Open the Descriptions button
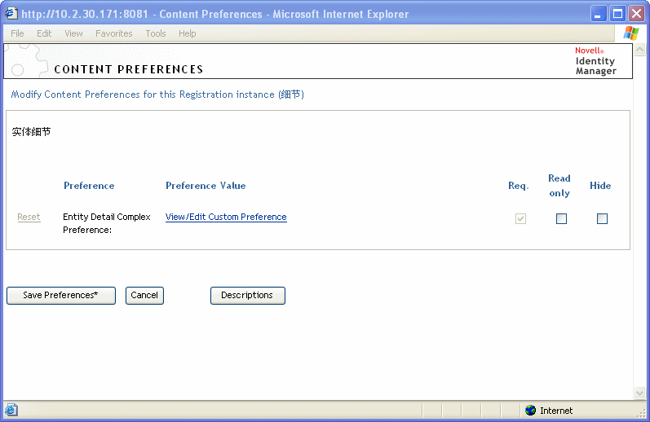Viewport: 650px width, 422px height. tap(247, 295)
